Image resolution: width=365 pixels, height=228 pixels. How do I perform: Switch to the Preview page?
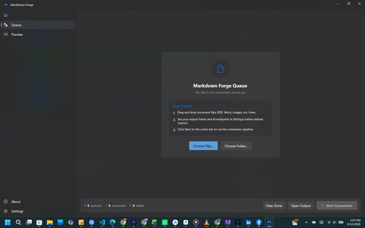38,34
